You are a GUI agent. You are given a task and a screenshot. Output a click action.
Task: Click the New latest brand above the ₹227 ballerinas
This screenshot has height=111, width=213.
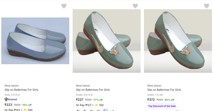click(83, 86)
